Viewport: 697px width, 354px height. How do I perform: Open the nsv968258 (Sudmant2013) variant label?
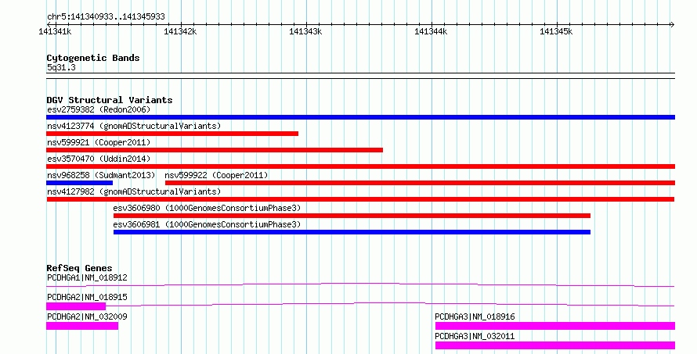[x=101, y=175]
